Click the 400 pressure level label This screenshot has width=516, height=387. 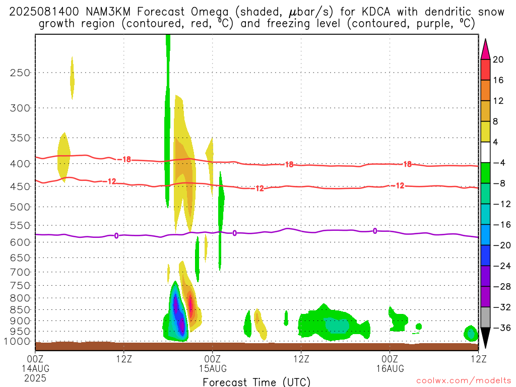[x=20, y=164]
